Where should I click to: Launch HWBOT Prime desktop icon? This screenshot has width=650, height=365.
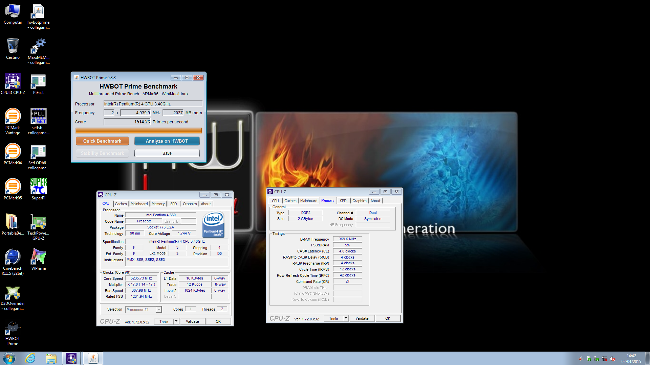click(x=13, y=334)
